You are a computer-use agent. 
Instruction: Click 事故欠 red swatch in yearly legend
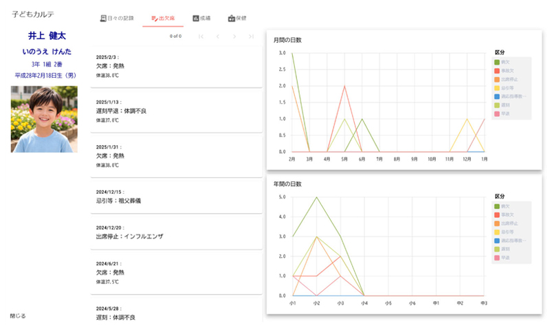pos(497,214)
